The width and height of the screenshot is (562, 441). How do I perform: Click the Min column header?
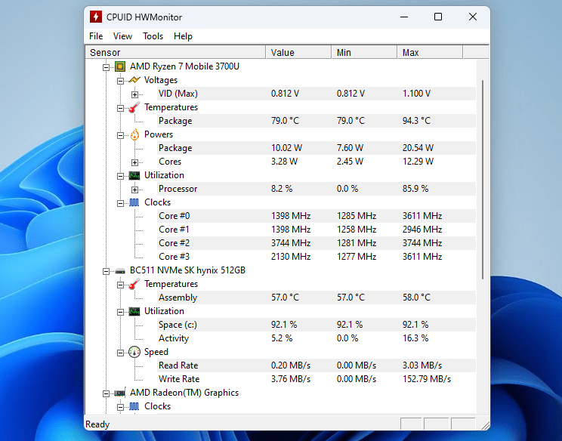pyautogui.click(x=364, y=52)
